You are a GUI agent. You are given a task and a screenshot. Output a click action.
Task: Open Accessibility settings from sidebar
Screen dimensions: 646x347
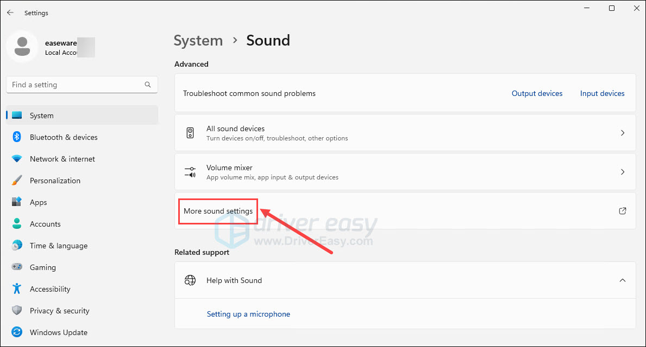pyautogui.click(x=50, y=289)
